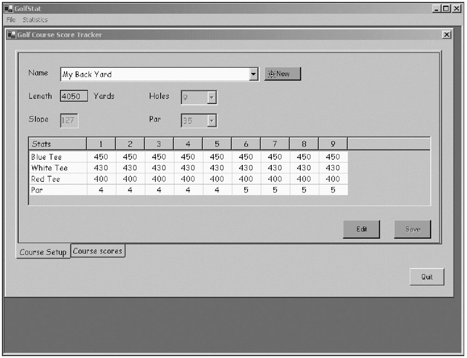The width and height of the screenshot is (467, 358).
Task: Open the Holes dropdown list
Action: tap(212, 97)
